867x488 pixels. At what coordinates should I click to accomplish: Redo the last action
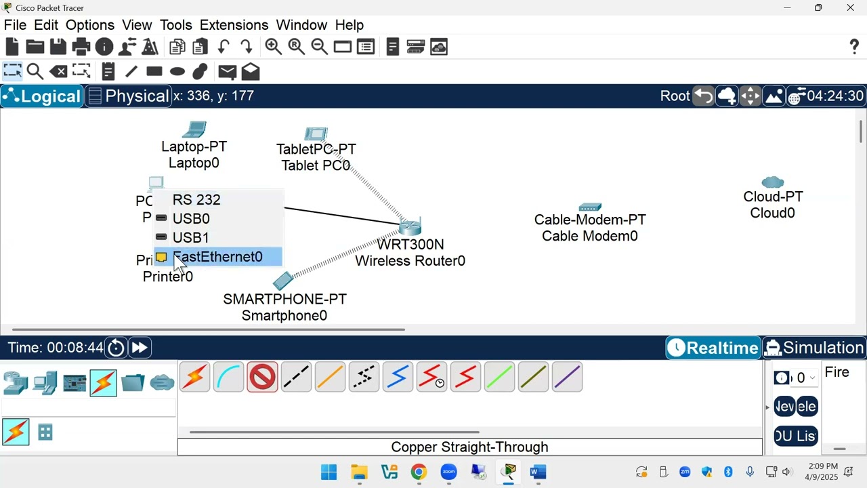[247, 47]
